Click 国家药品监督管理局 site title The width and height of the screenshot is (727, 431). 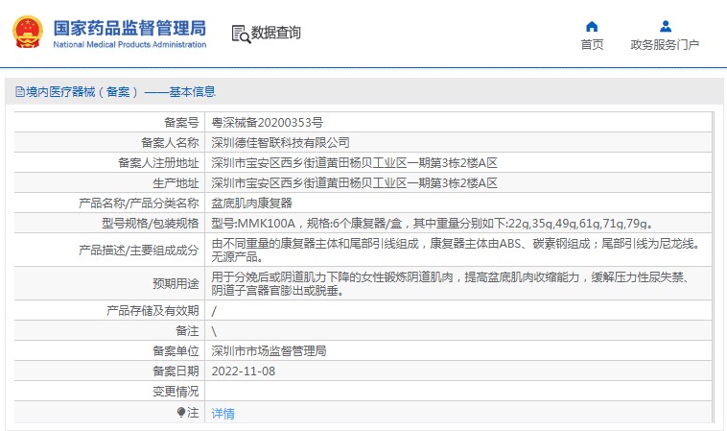pyautogui.click(x=129, y=28)
